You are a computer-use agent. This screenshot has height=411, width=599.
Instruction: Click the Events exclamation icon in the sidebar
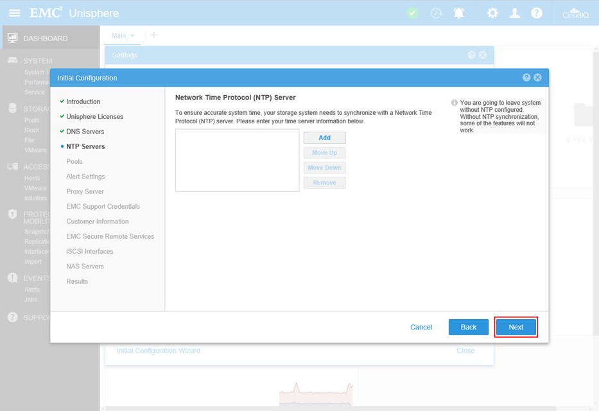point(13,277)
